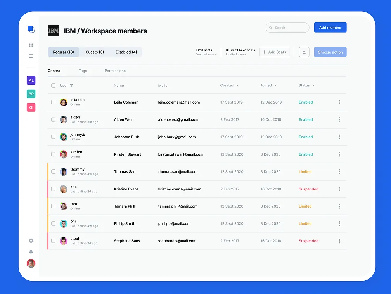The height and width of the screenshot is (294, 391).
Task: Click the Add member button
Action: pyautogui.click(x=330, y=27)
